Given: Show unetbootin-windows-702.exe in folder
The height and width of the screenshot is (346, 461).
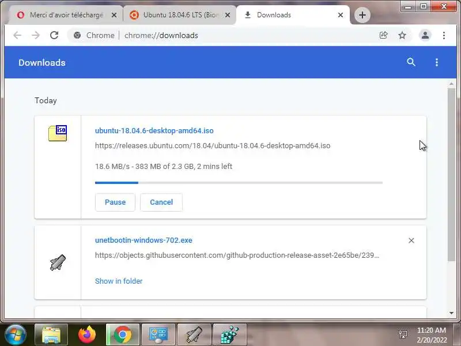Looking at the screenshot, I should coord(119,281).
